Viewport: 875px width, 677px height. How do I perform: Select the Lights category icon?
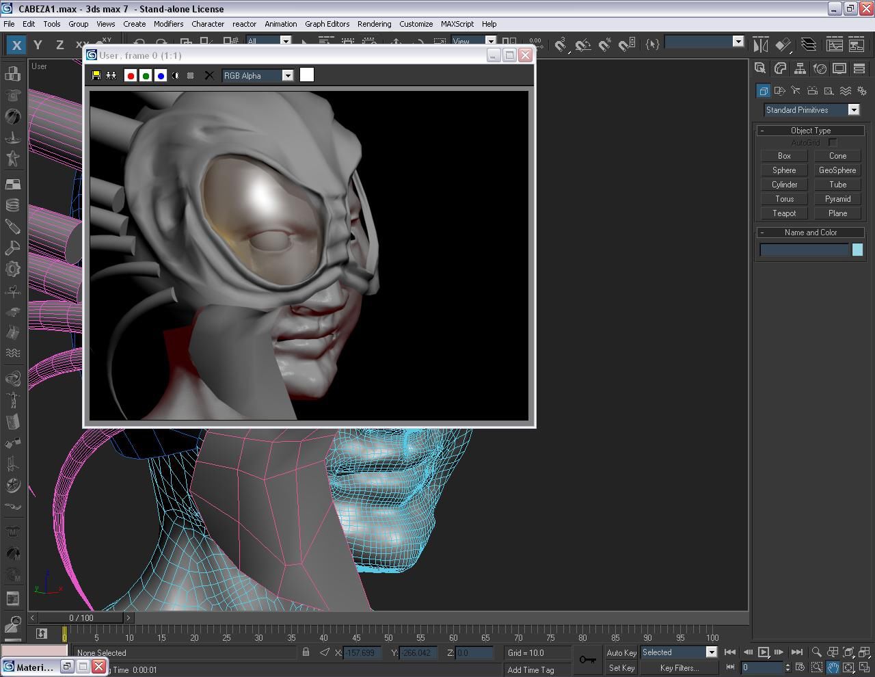(x=796, y=91)
